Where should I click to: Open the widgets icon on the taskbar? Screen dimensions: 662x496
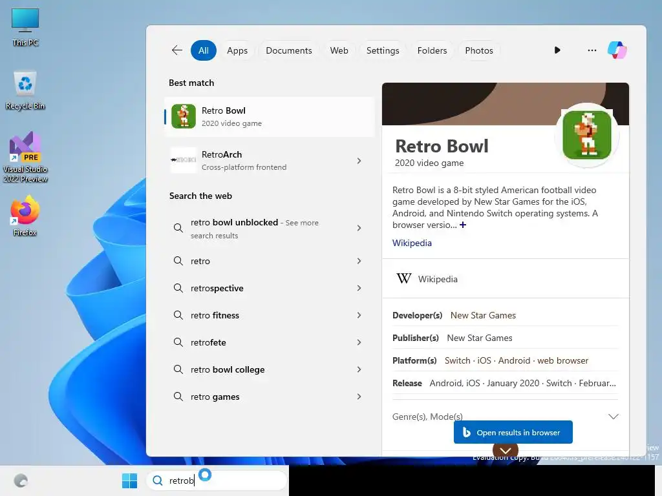pos(21,480)
